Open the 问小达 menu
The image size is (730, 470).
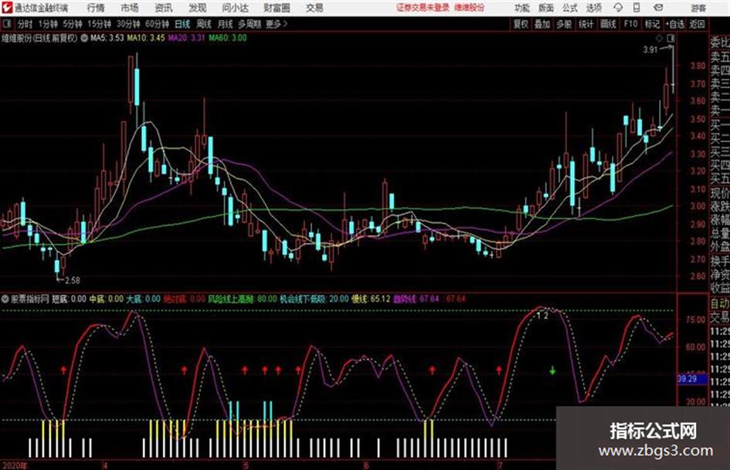(x=235, y=8)
